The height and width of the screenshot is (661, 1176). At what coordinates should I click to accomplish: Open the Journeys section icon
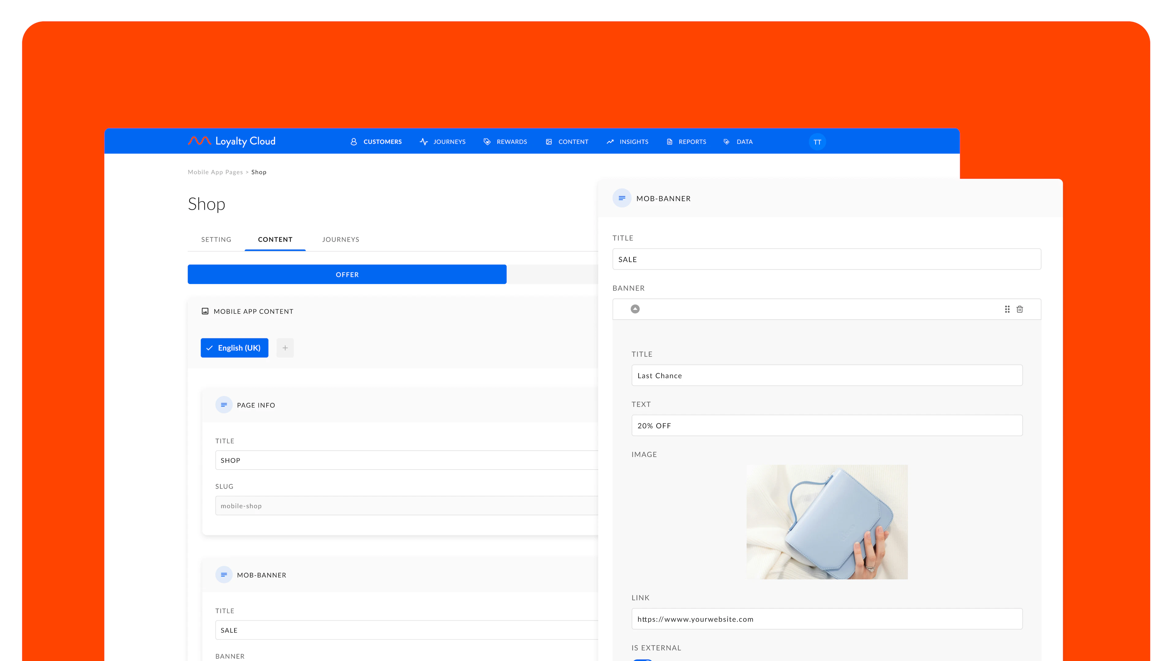click(x=424, y=141)
